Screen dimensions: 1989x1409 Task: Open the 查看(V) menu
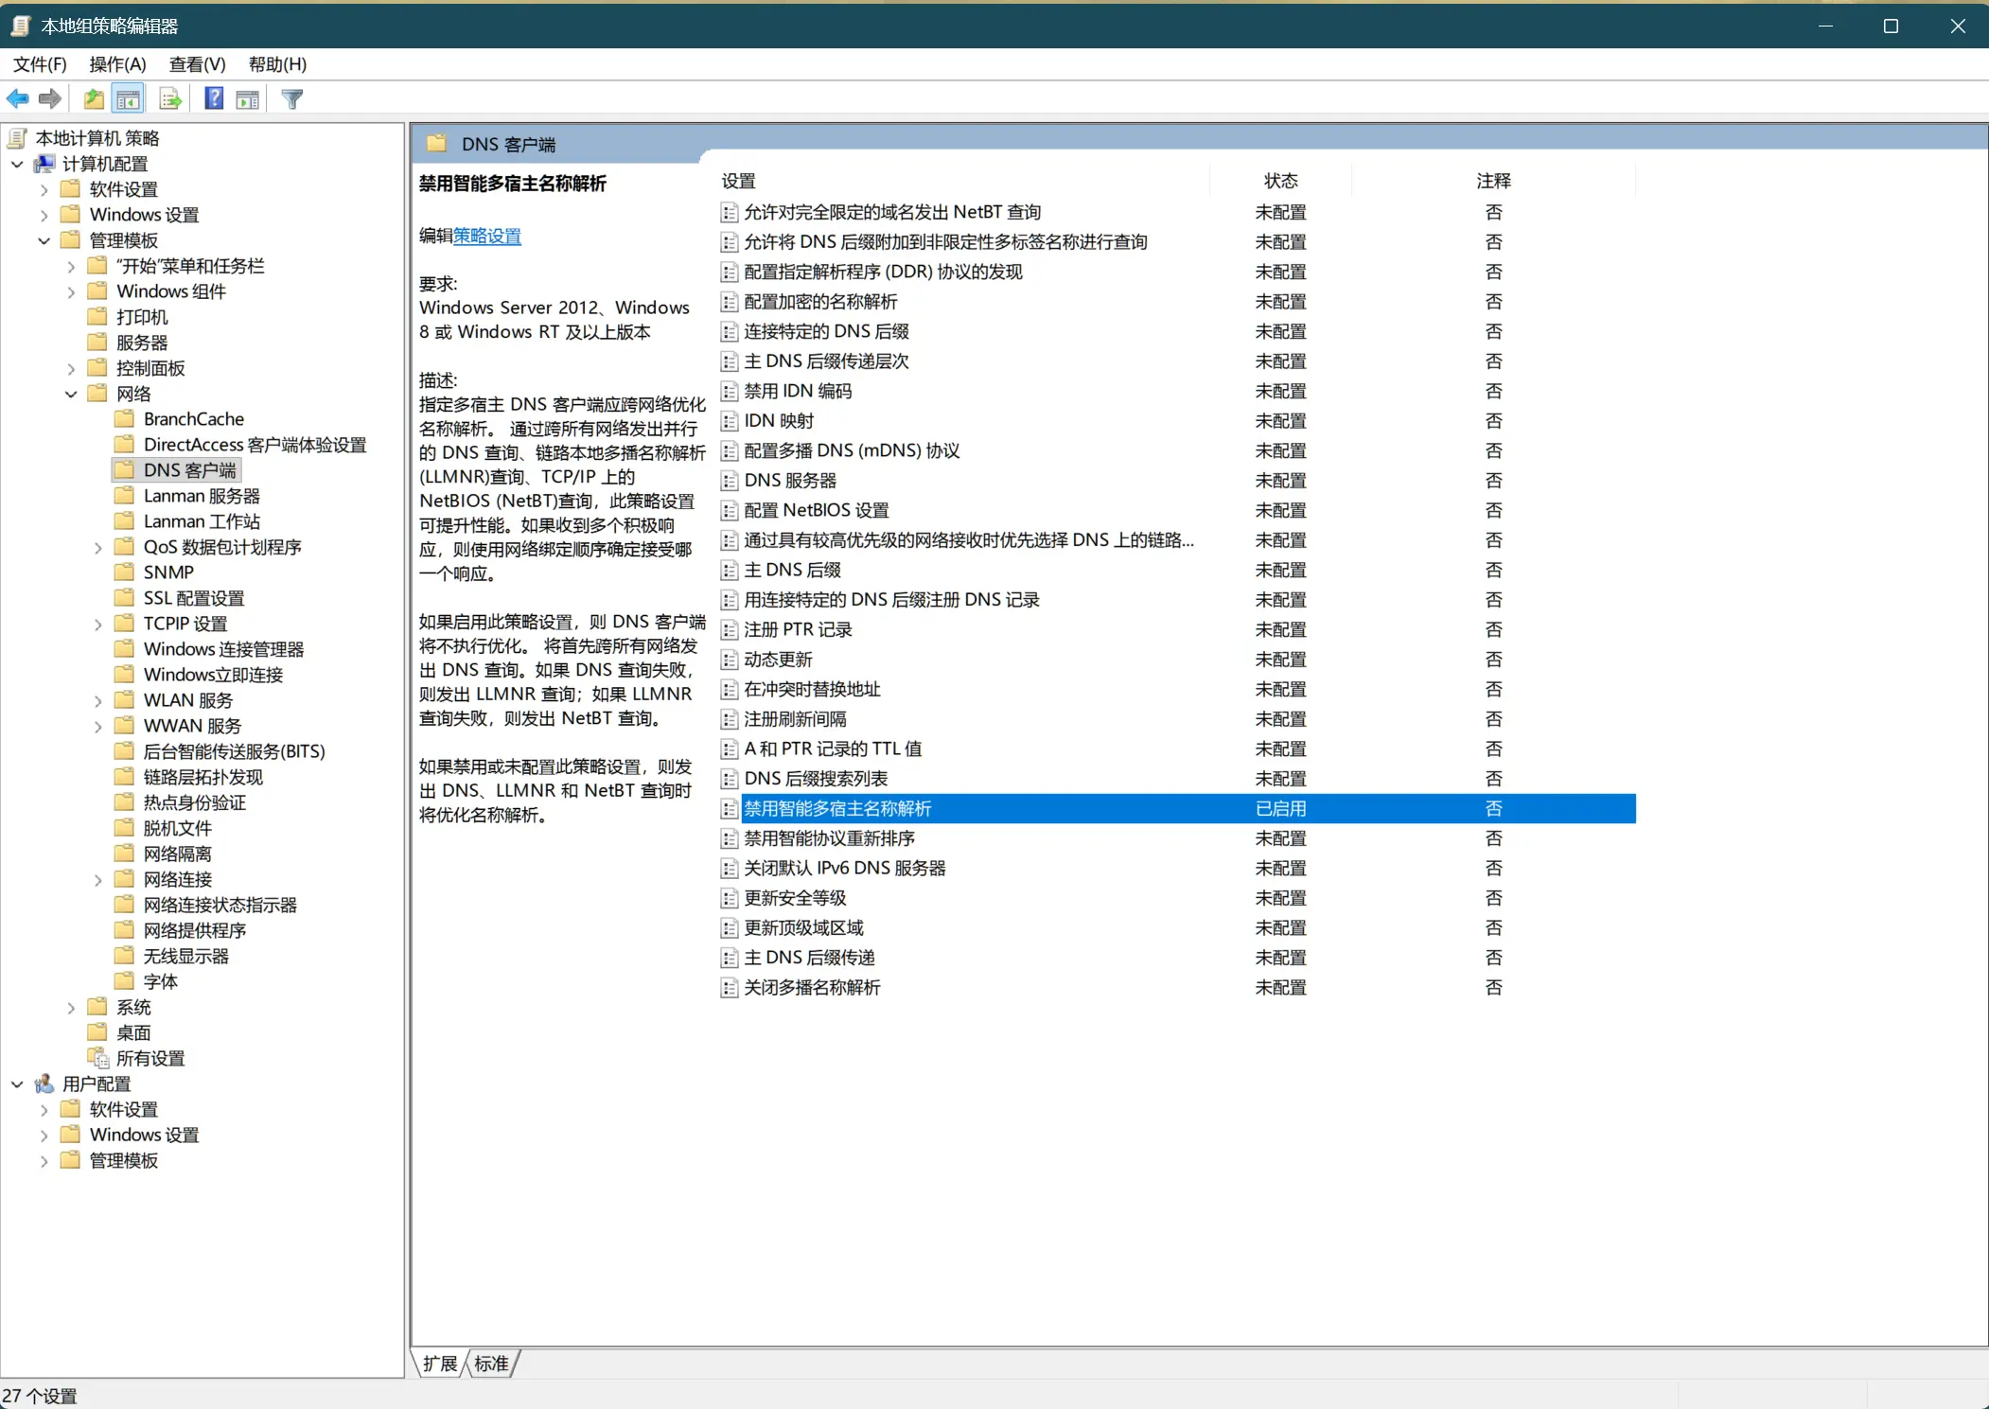click(196, 63)
